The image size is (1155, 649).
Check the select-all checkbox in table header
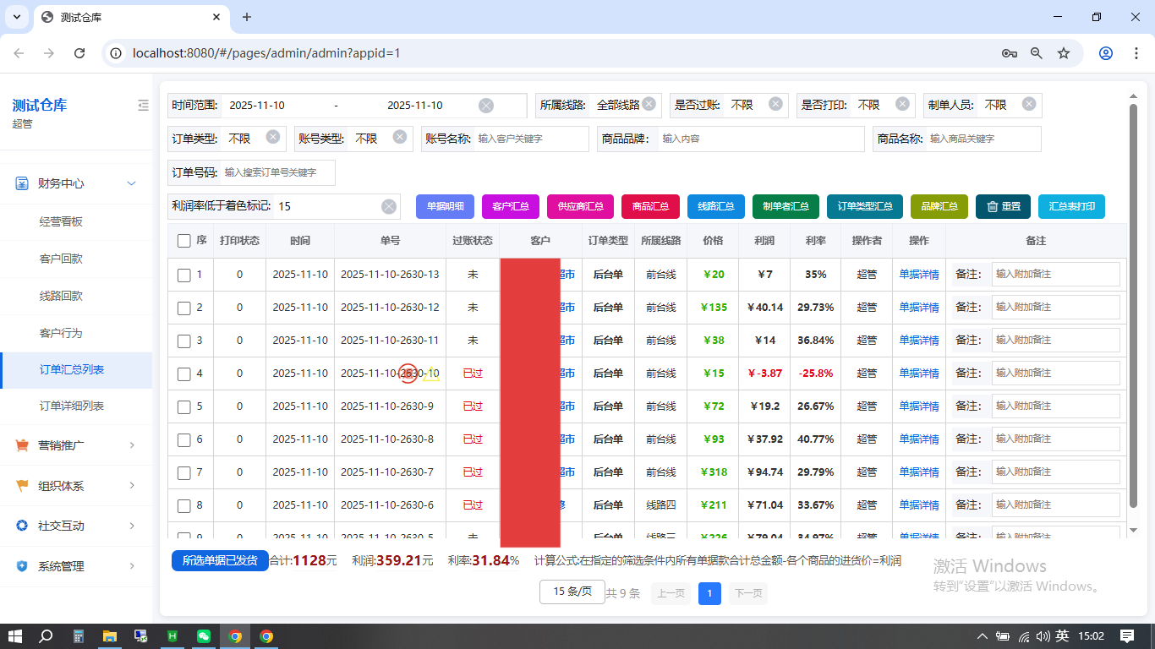[184, 241]
